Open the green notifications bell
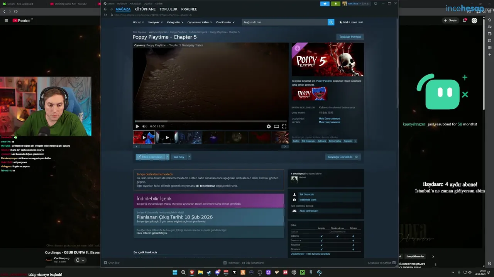Screen dimensions: 494x277 coord(335,3)
